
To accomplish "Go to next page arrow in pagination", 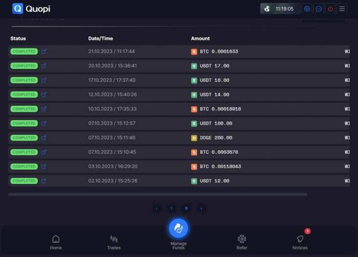I will 201,208.
